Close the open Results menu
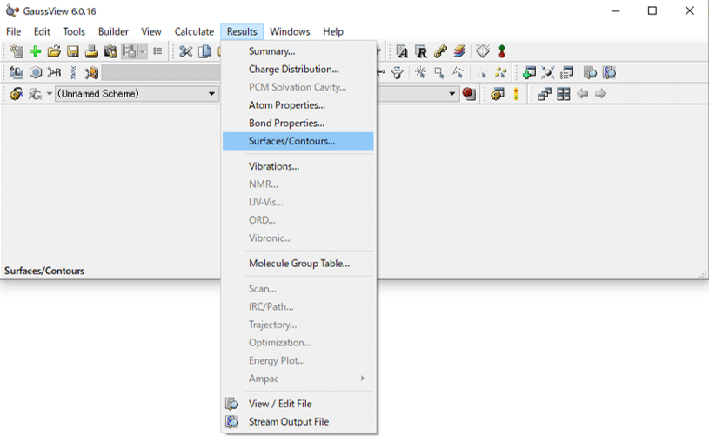 click(x=242, y=31)
